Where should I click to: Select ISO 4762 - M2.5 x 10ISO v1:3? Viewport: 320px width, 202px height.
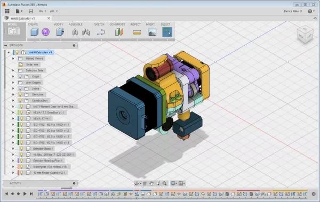[x=51, y=136]
